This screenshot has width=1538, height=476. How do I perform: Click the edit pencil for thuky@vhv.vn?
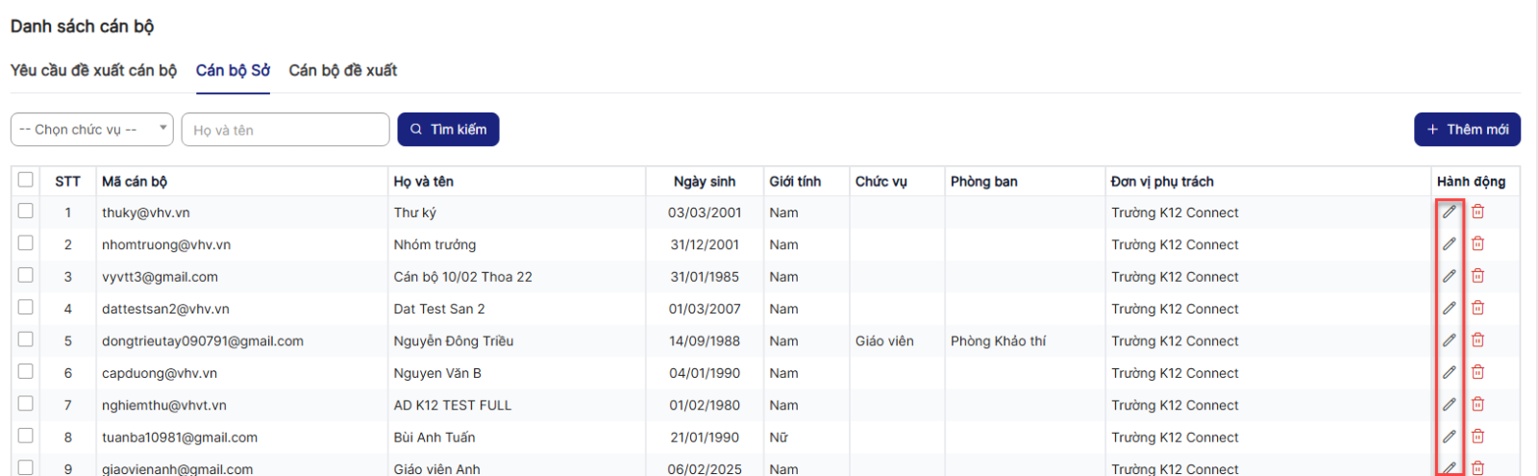point(1449,212)
